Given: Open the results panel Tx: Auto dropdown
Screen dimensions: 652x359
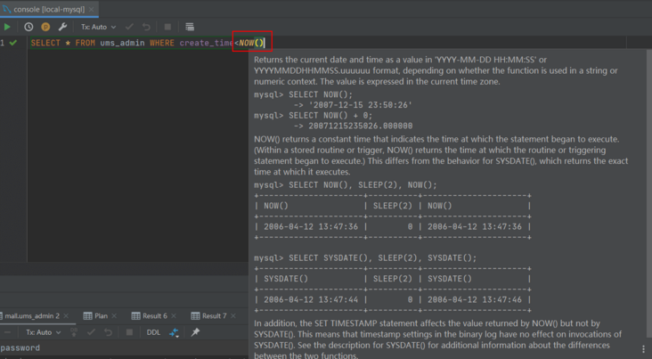Looking at the screenshot, I should [43, 332].
